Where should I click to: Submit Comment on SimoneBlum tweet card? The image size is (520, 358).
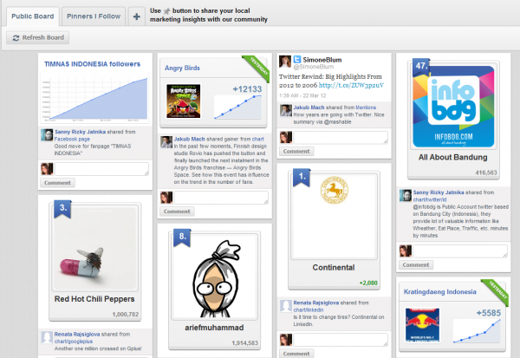(x=296, y=152)
